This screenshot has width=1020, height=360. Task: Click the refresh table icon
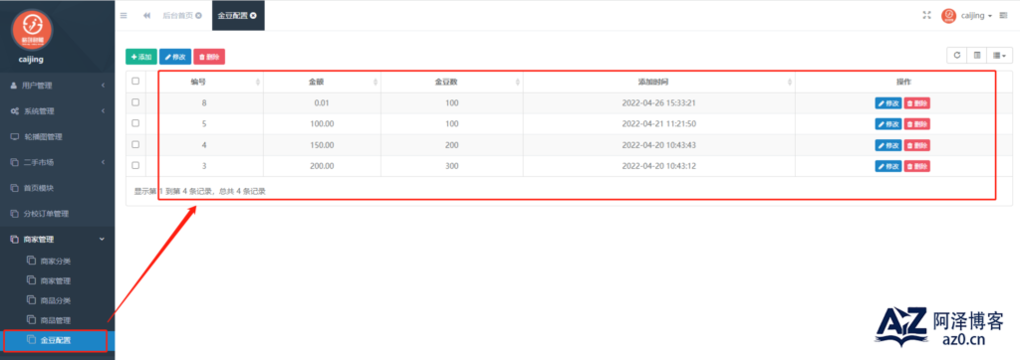click(x=957, y=56)
